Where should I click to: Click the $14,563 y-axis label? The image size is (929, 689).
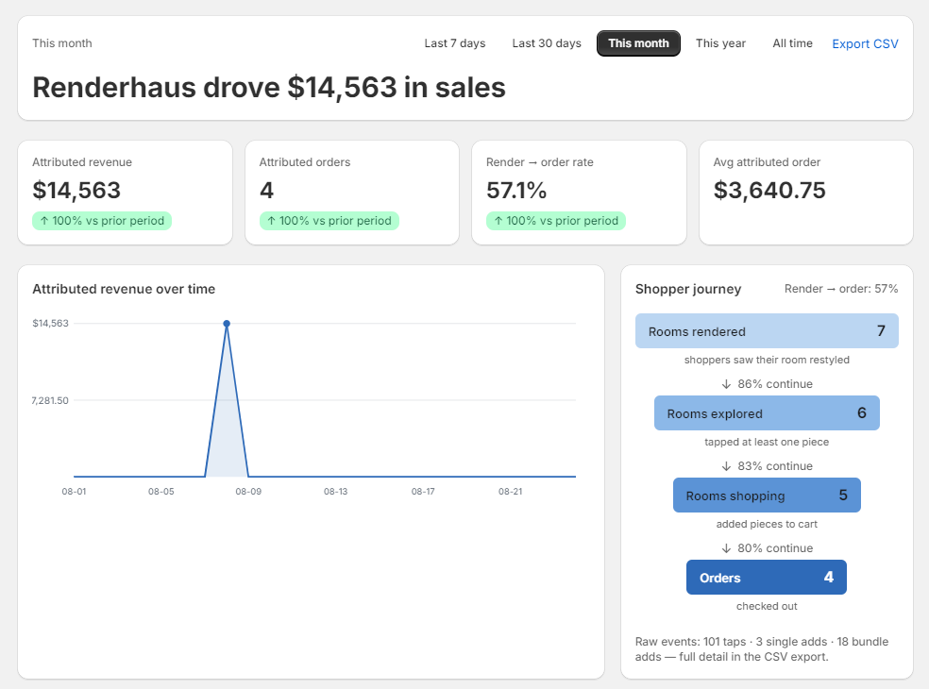point(50,324)
